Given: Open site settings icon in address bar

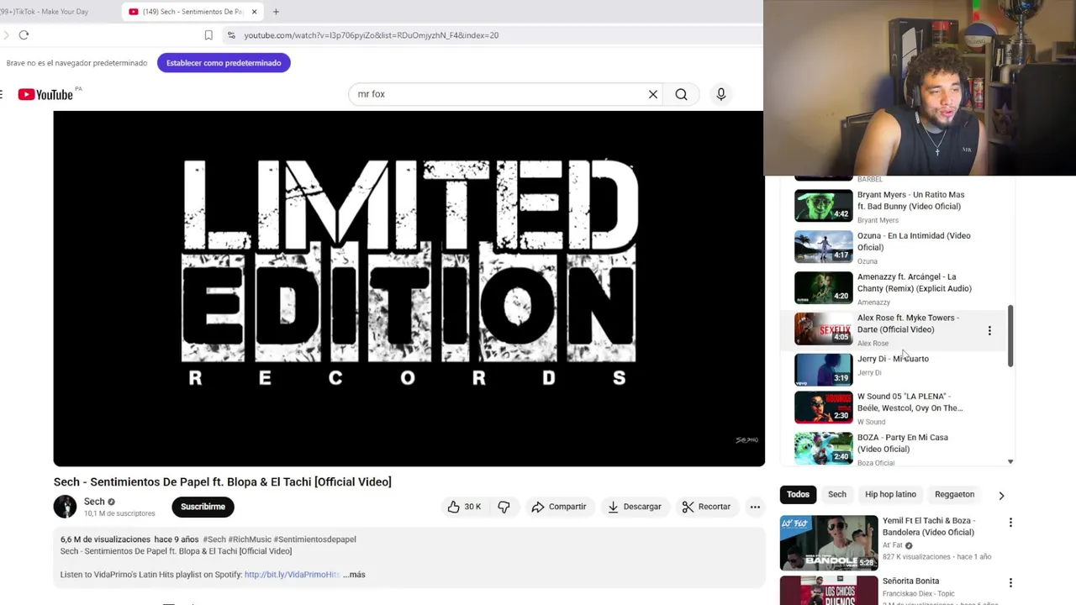Looking at the screenshot, I should coord(231,35).
